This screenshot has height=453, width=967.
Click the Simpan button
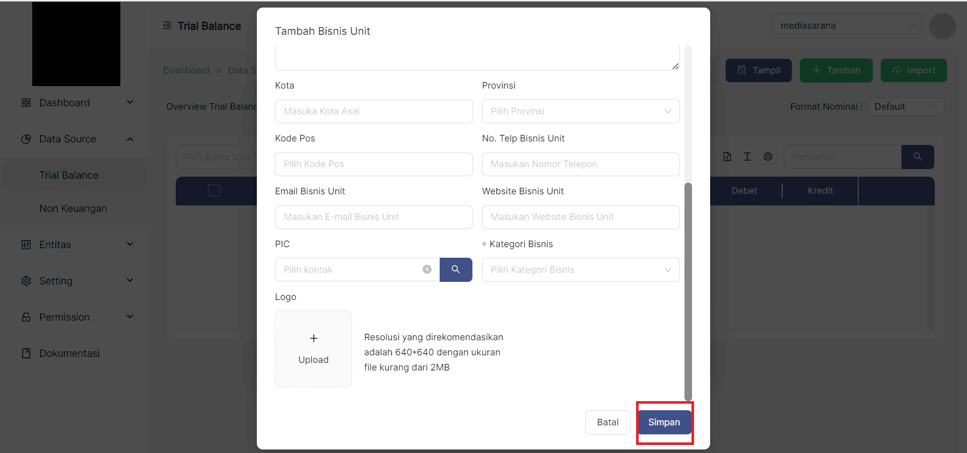coord(664,422)
